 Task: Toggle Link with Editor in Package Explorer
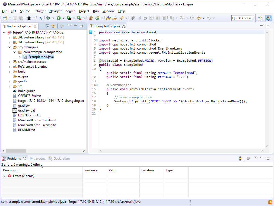pyautogui.click(x=53, y=26)
